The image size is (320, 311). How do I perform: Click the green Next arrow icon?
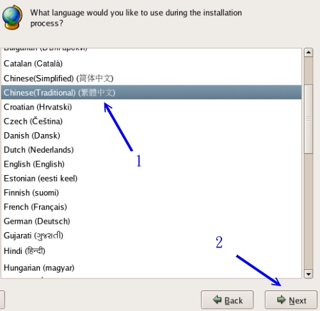click(281, 299)
